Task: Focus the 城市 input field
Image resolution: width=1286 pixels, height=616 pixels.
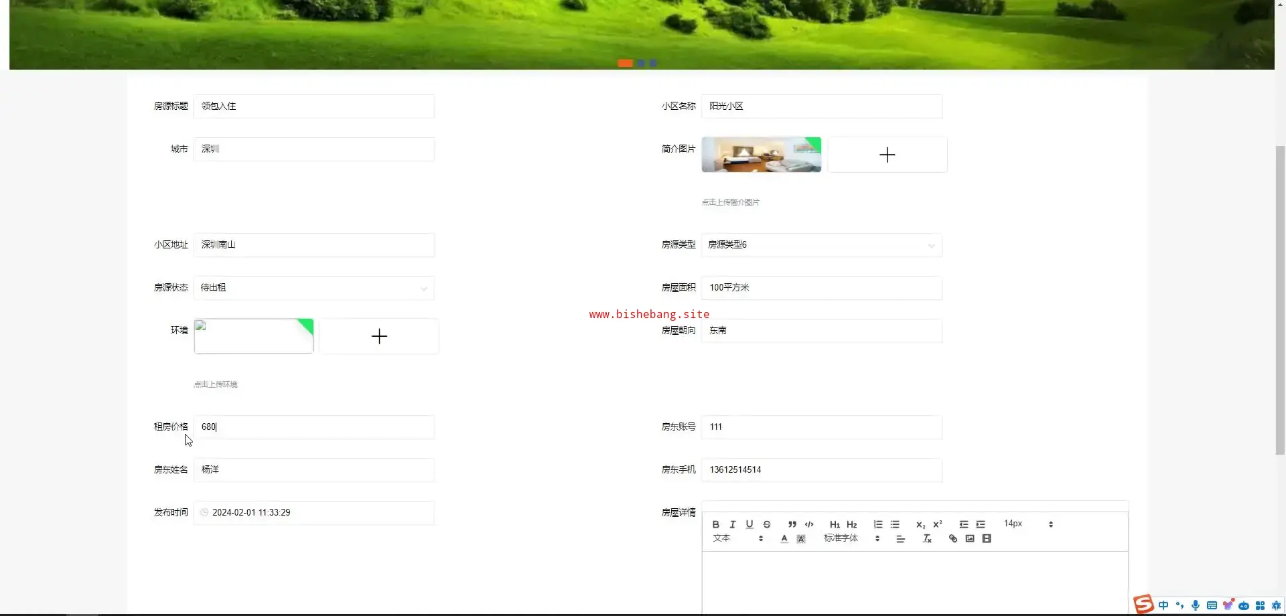Action: (x=314, y=149)
